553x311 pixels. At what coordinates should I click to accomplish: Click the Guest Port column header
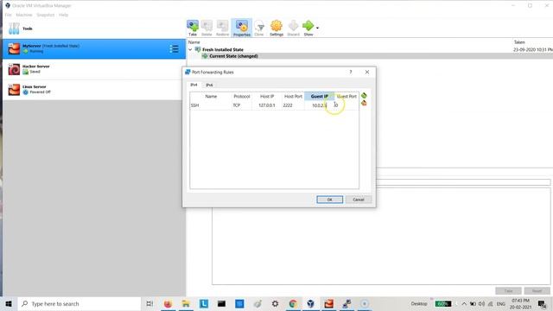[x=346, y=96]
